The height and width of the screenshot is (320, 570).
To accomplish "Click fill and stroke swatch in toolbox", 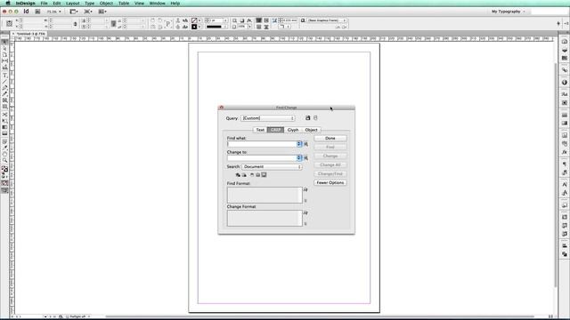I will tap(4, 169).
